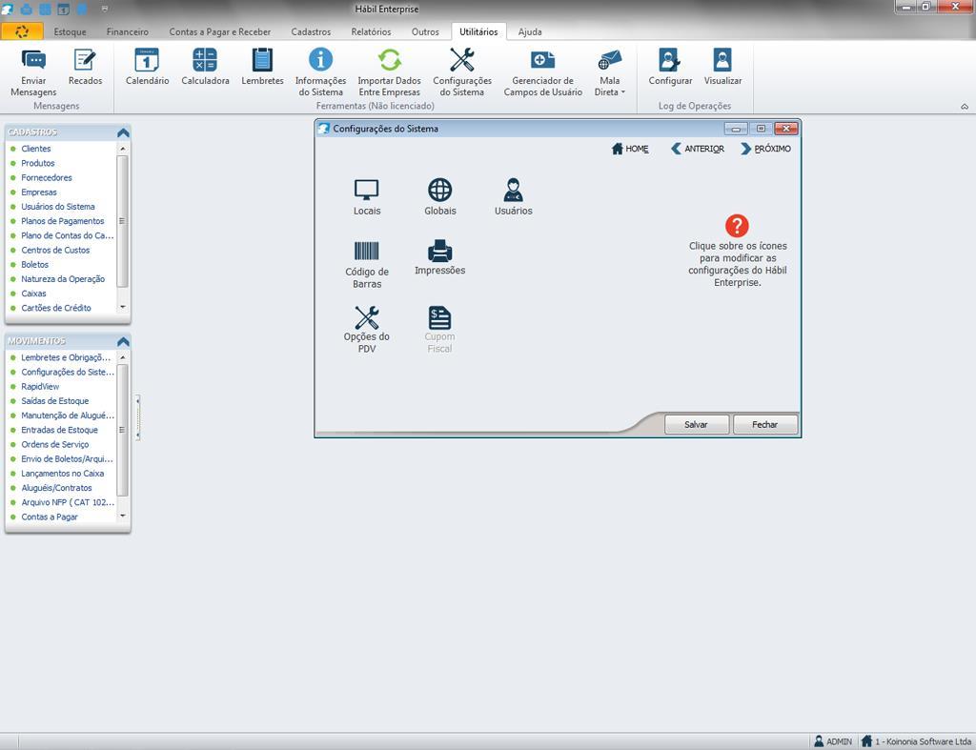Open Impressões settings icon
This screenshot has height=750, width=976.
[x=440, y=257]
